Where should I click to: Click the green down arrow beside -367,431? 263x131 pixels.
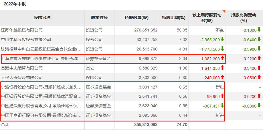click(222, 106)
